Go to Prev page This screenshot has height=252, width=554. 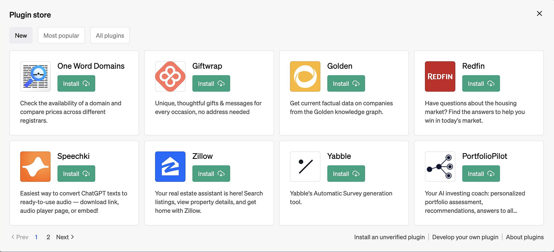pyautogui.click(x=20, y=237)
